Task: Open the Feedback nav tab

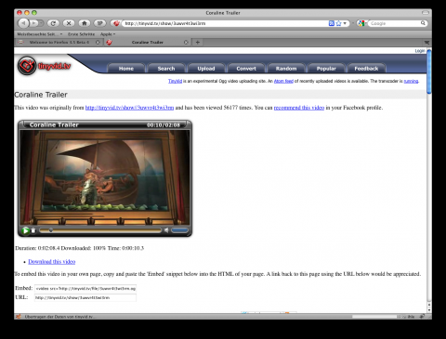Action: tap(366, 69)
